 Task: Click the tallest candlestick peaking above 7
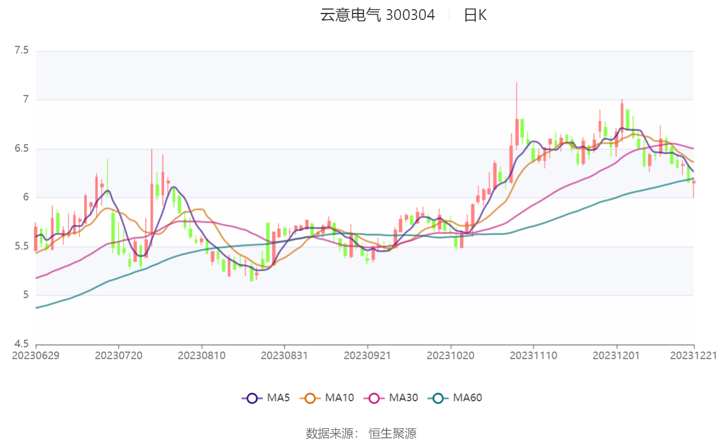coord(516,131)
